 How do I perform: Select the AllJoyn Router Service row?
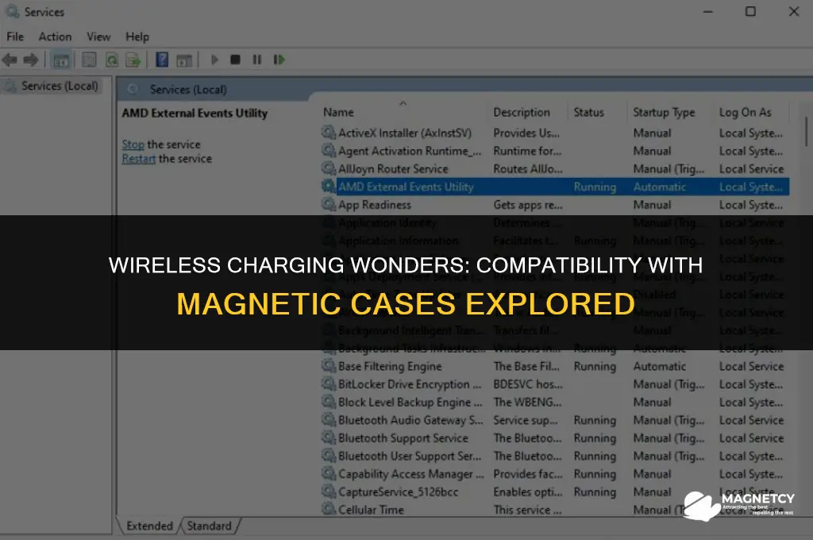pos(555,168)
